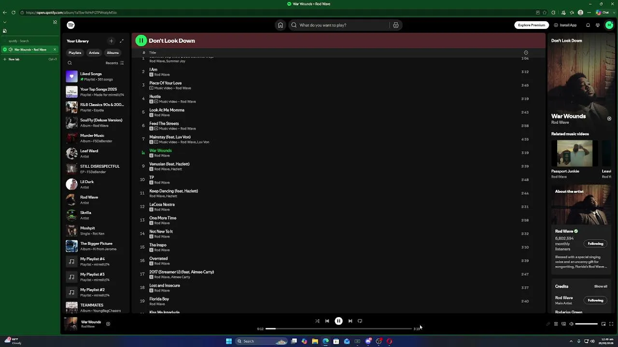Expand Your Library with the arrows icon

[x=122, y=41]
